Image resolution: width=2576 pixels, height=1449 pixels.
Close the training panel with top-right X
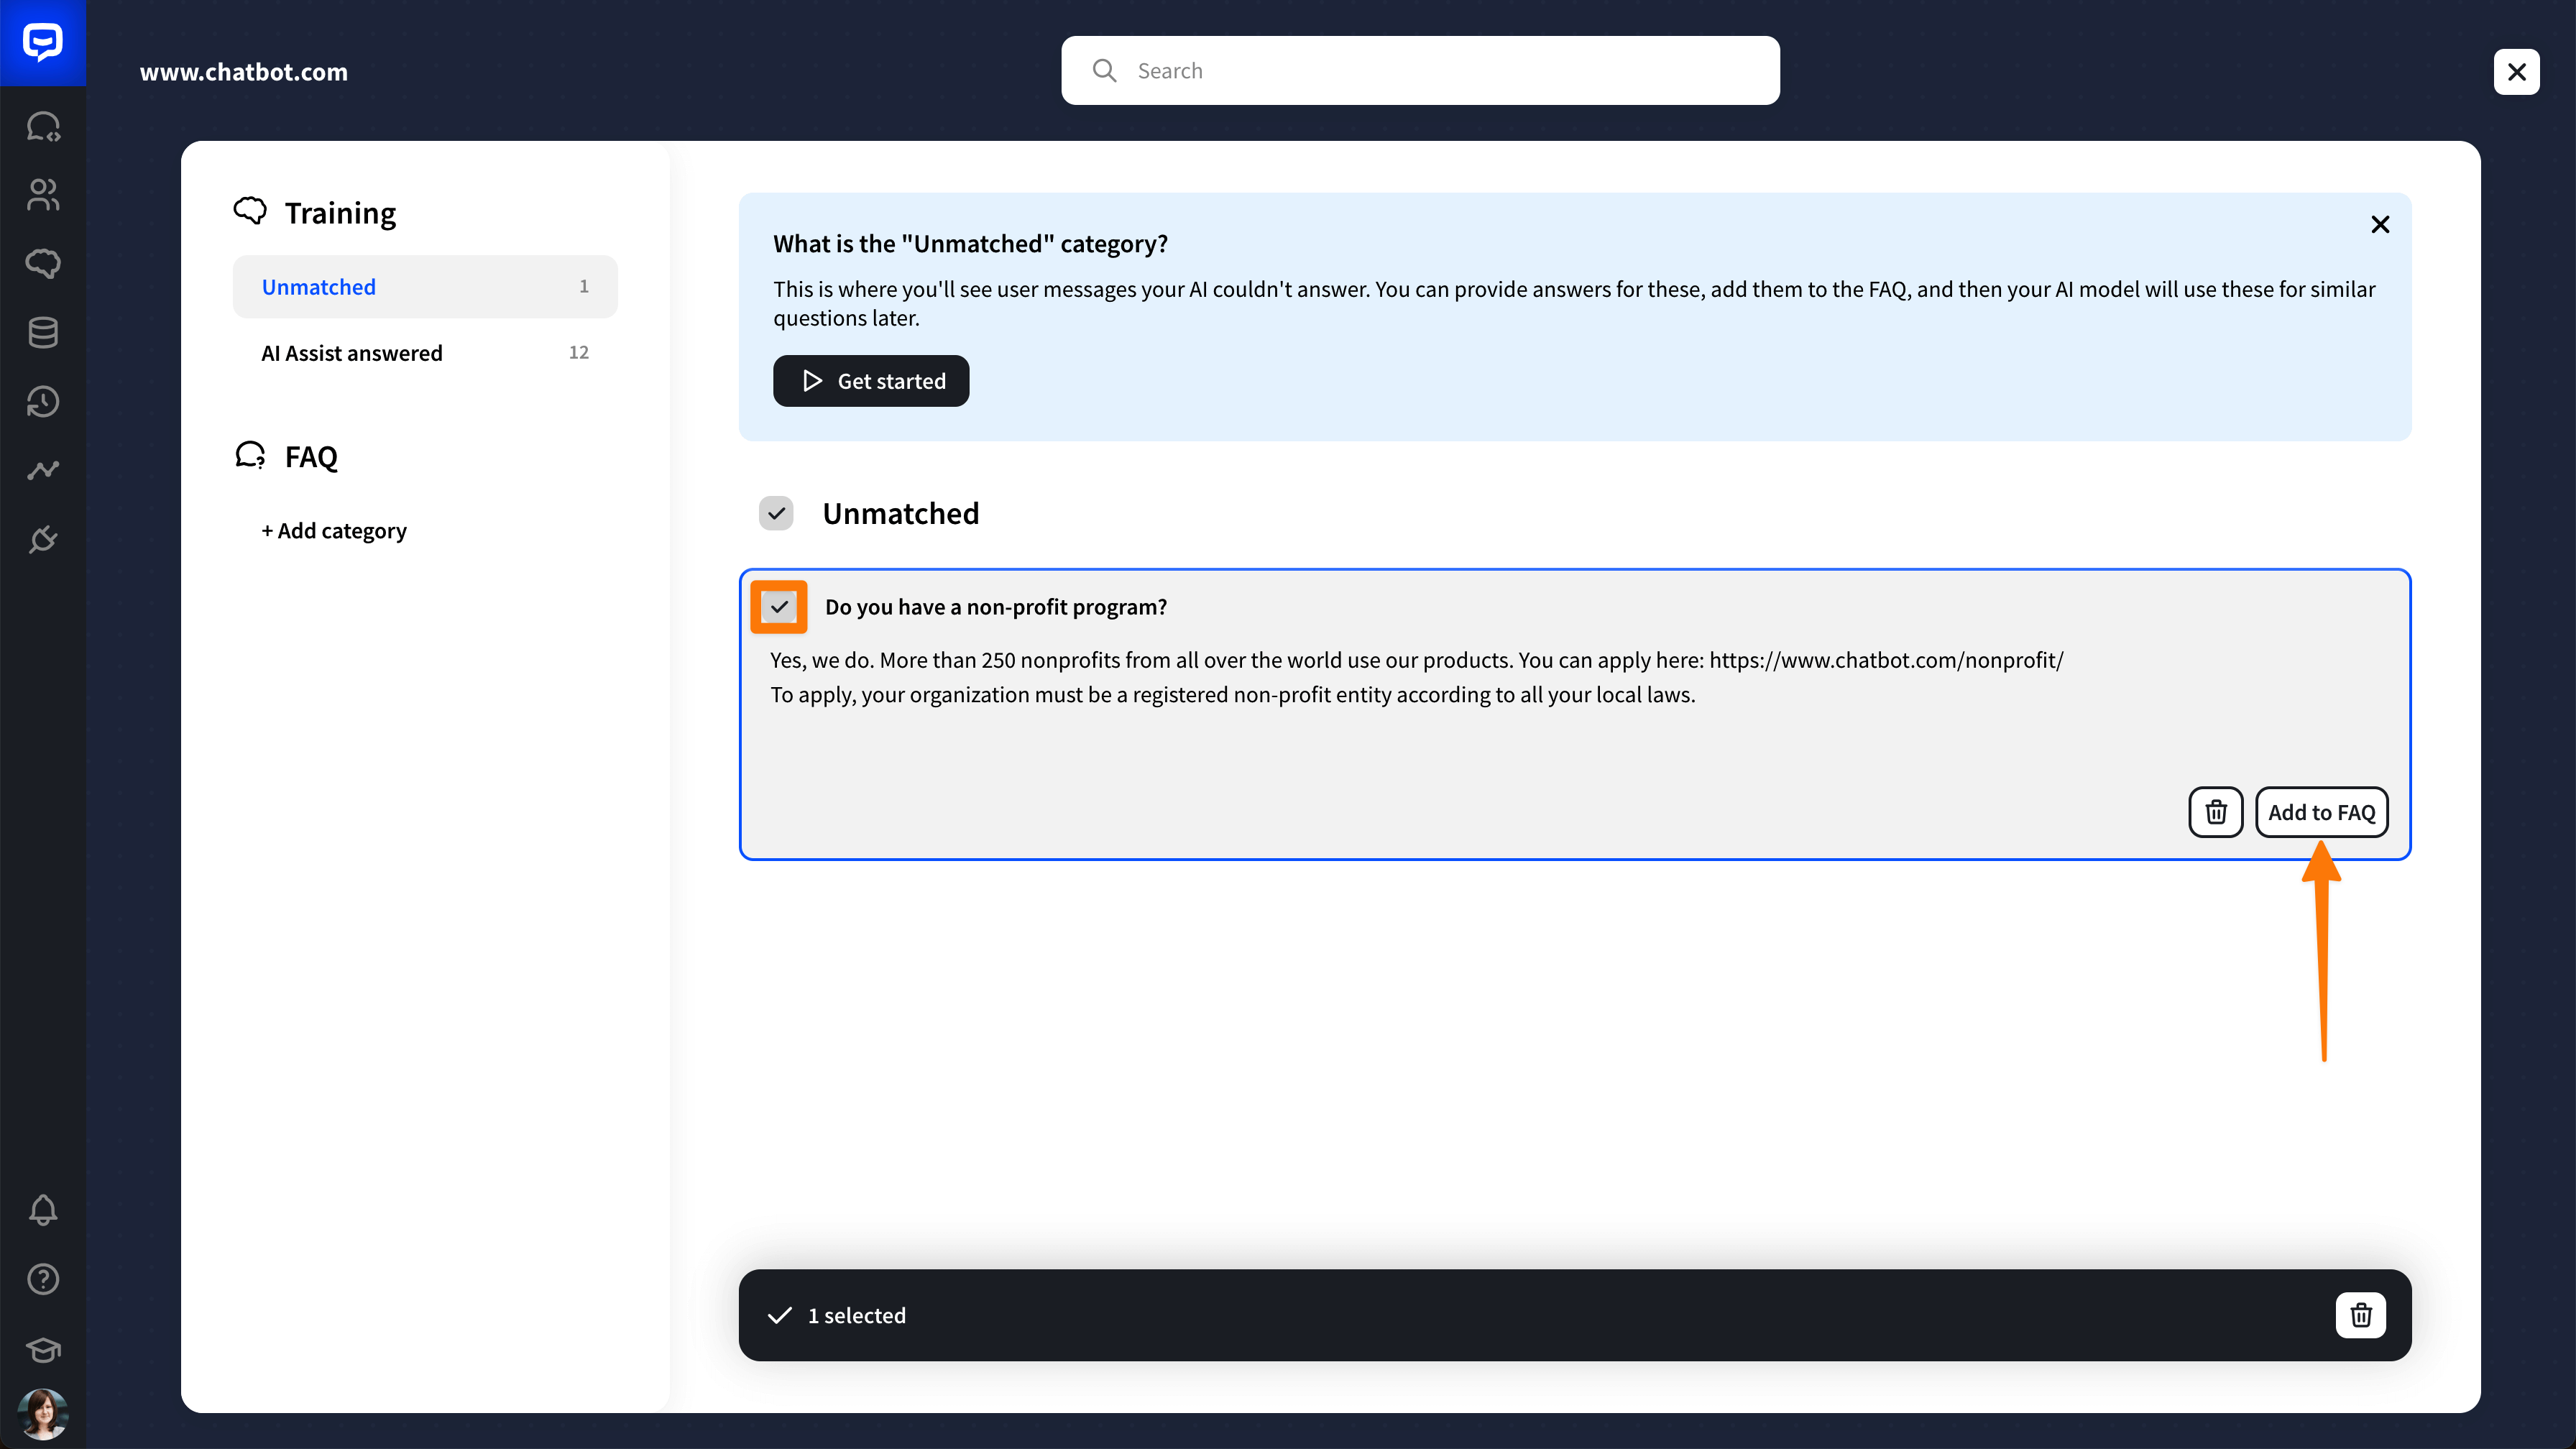tap(2516, 72)
